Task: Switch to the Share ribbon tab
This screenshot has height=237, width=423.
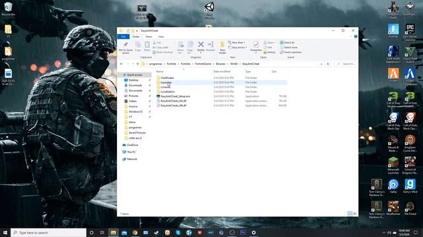Action: pos(149,37)
